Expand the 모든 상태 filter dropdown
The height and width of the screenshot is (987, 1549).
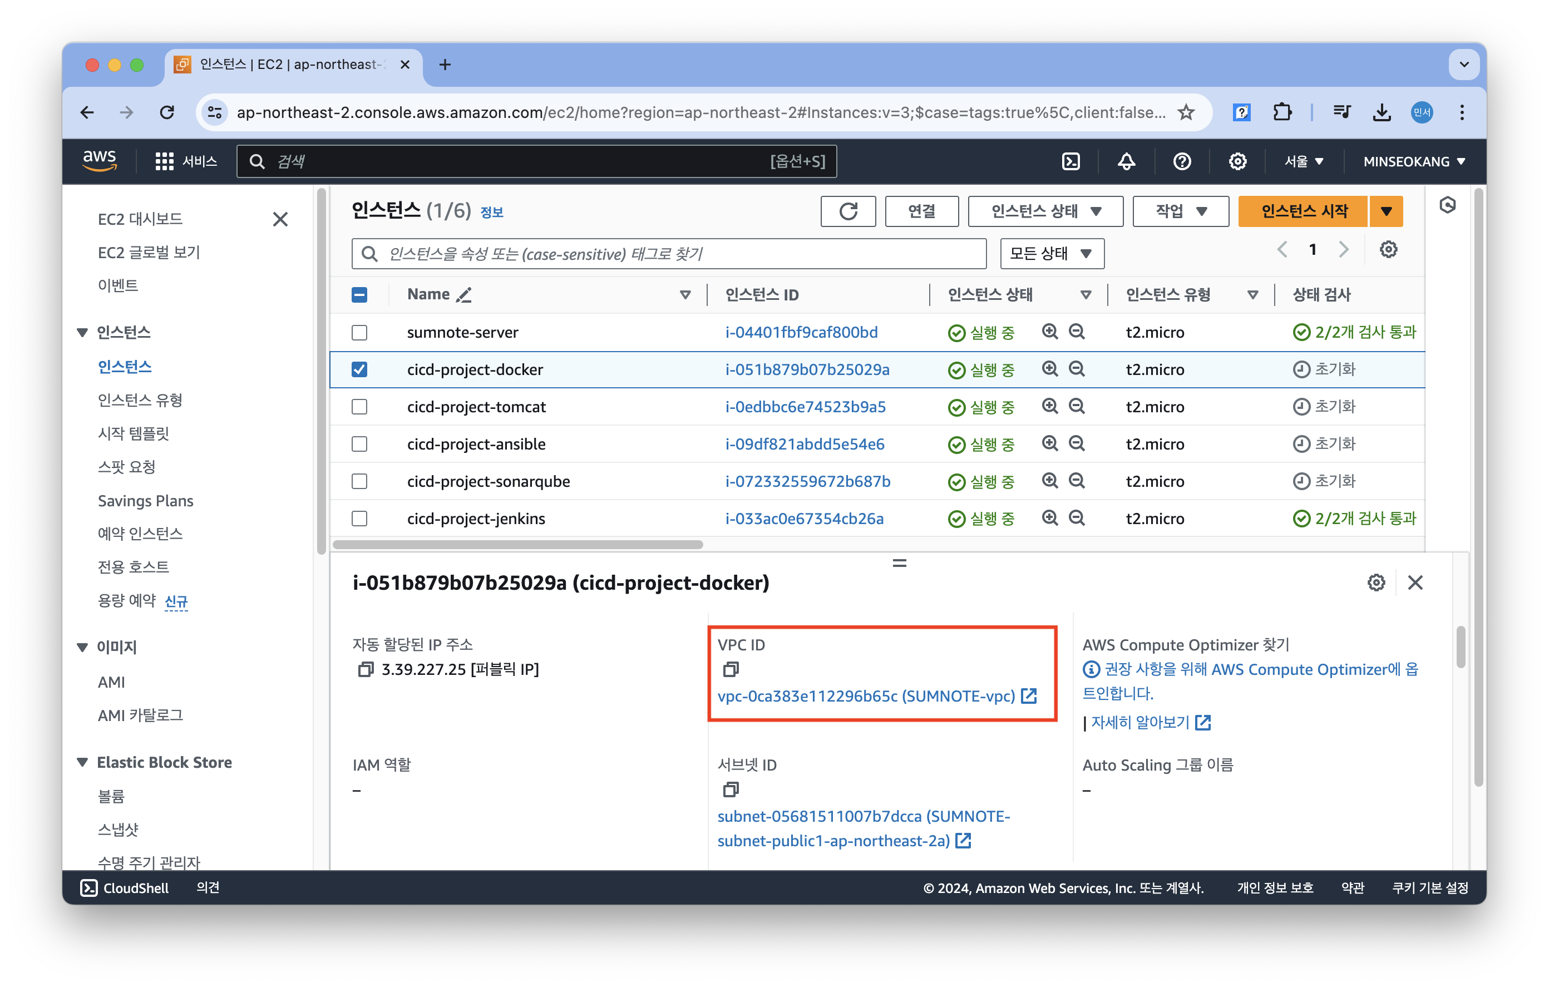[1052, 254]
